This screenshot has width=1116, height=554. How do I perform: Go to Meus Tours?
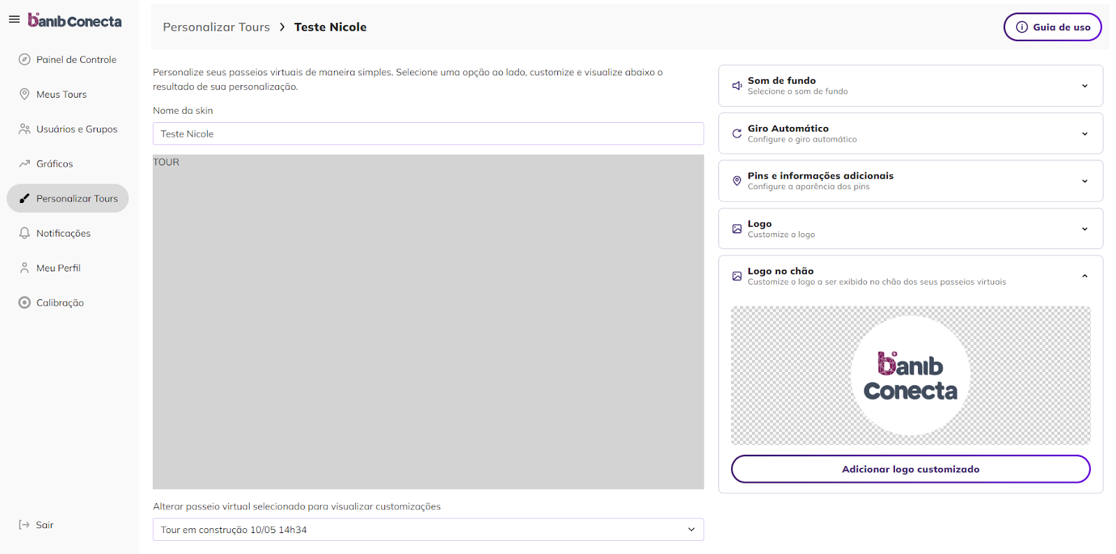pyautogui.click(x=68, y=94)
